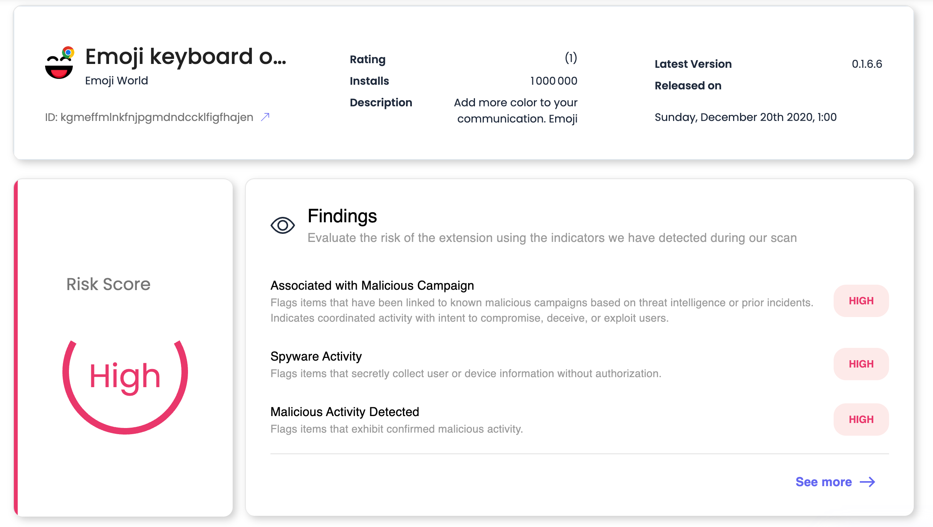Click the Emoji World publisher name
The height and width of the screenshot is (527, 933).
[x=116, y=81]
